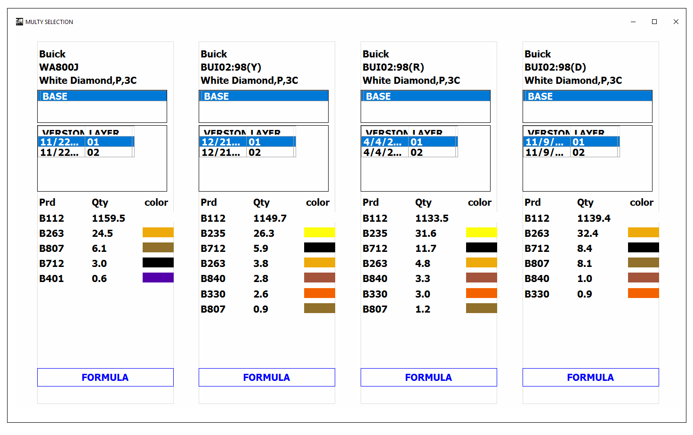
Task: Click the B840 rust swatch in BUI02:98(D) panel
Action: (644, 277)
